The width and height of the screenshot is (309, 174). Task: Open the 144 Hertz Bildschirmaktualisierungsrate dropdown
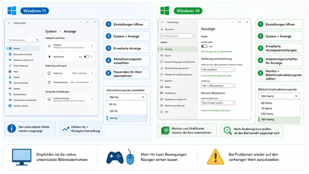click(x=279, y=96)
